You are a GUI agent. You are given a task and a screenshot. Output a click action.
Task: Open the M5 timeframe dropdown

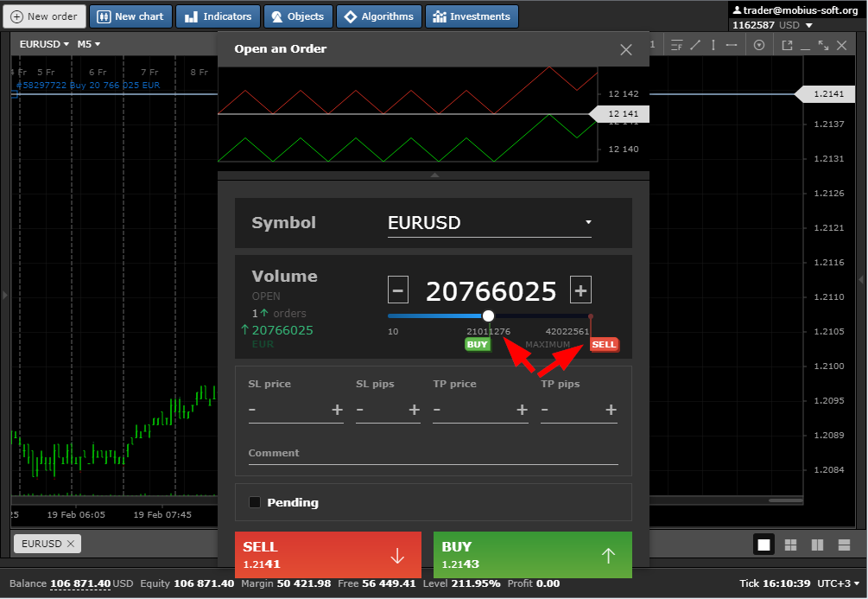point(89,44)
